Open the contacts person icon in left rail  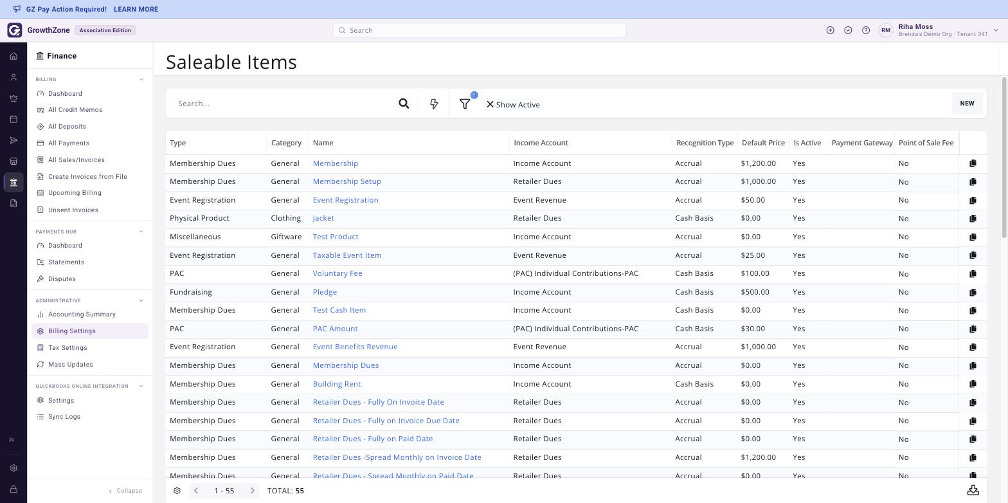[x=14, y=77]
